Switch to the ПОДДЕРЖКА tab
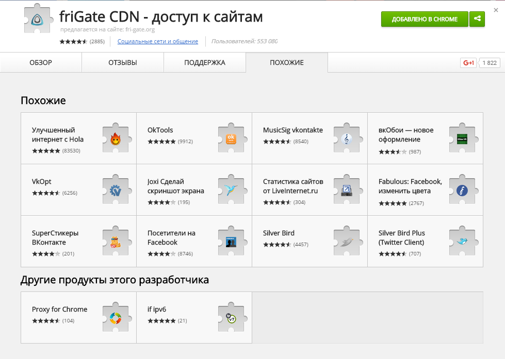This screenshot has height=359, width=505. pos(204,62)
